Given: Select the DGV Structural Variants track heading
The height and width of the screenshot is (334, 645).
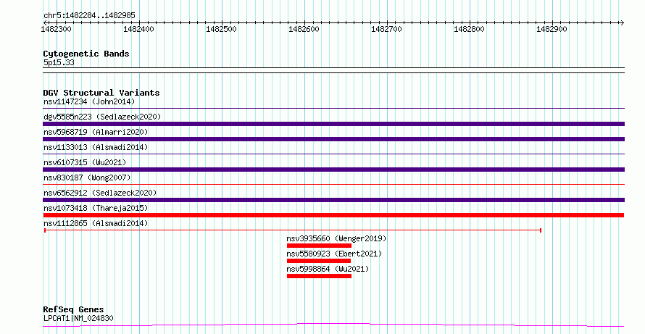Looking at the screenshot, I should pos(101,93).
